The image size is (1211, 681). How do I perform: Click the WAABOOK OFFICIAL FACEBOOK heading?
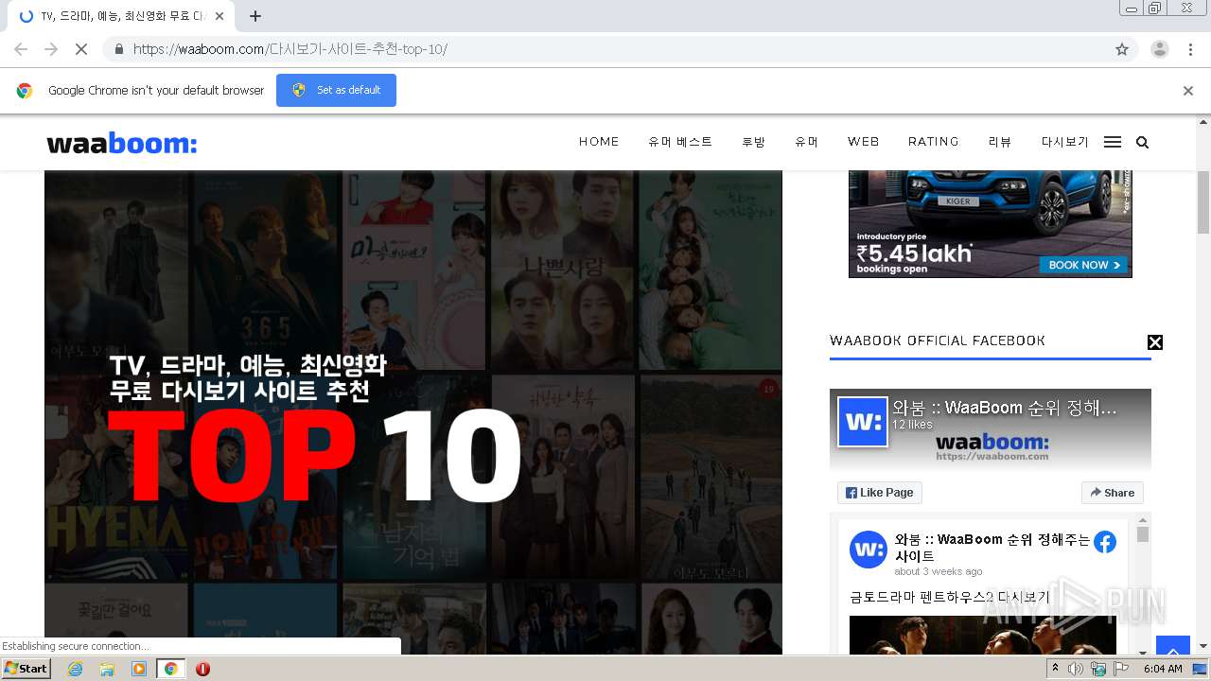[x=938, y=340]
